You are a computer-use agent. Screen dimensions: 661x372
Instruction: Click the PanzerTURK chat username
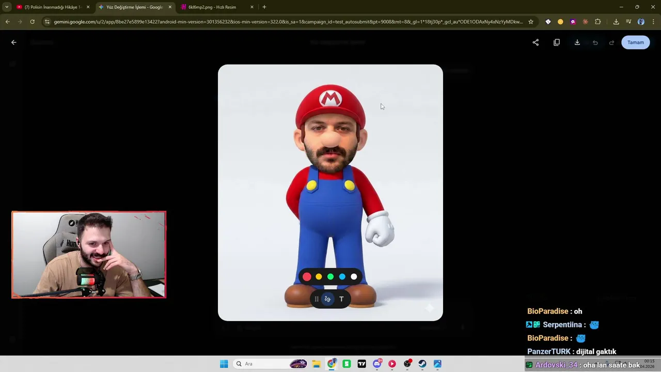[x=549, y=351]
